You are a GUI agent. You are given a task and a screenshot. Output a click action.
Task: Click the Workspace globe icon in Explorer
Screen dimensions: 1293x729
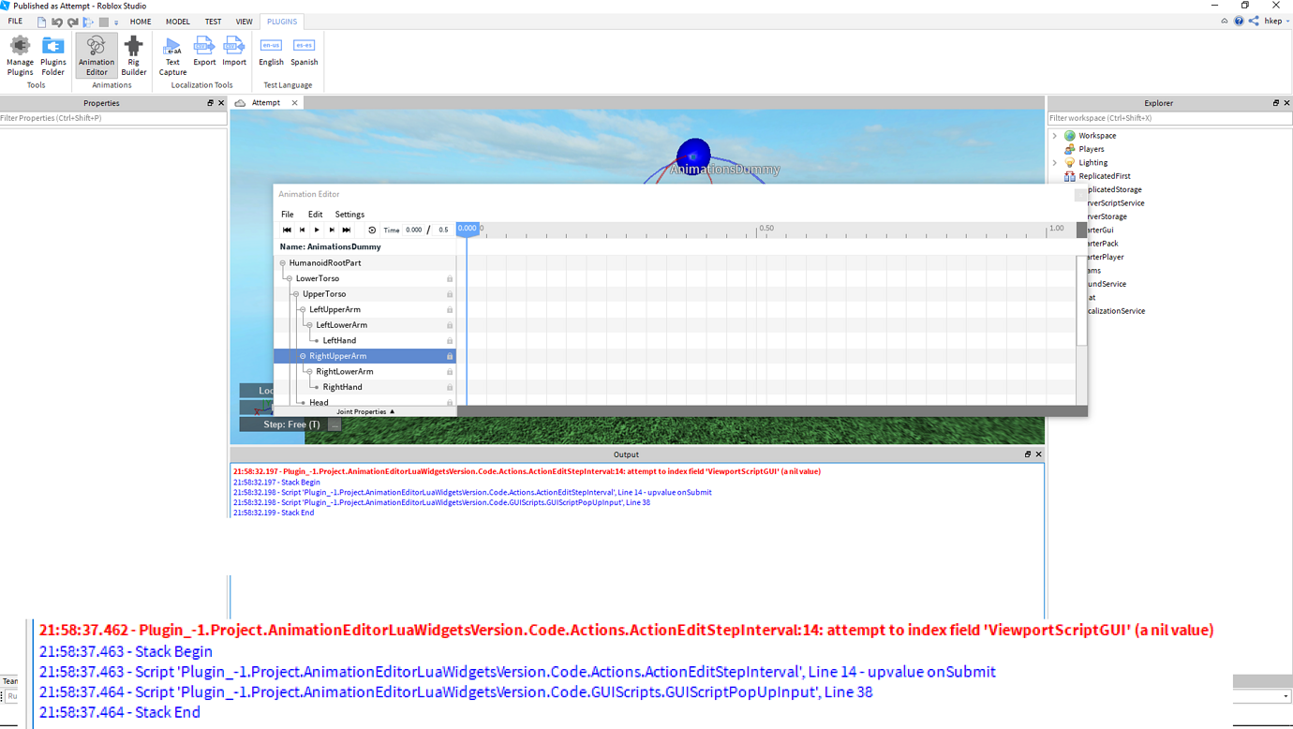pos(1070,136)
